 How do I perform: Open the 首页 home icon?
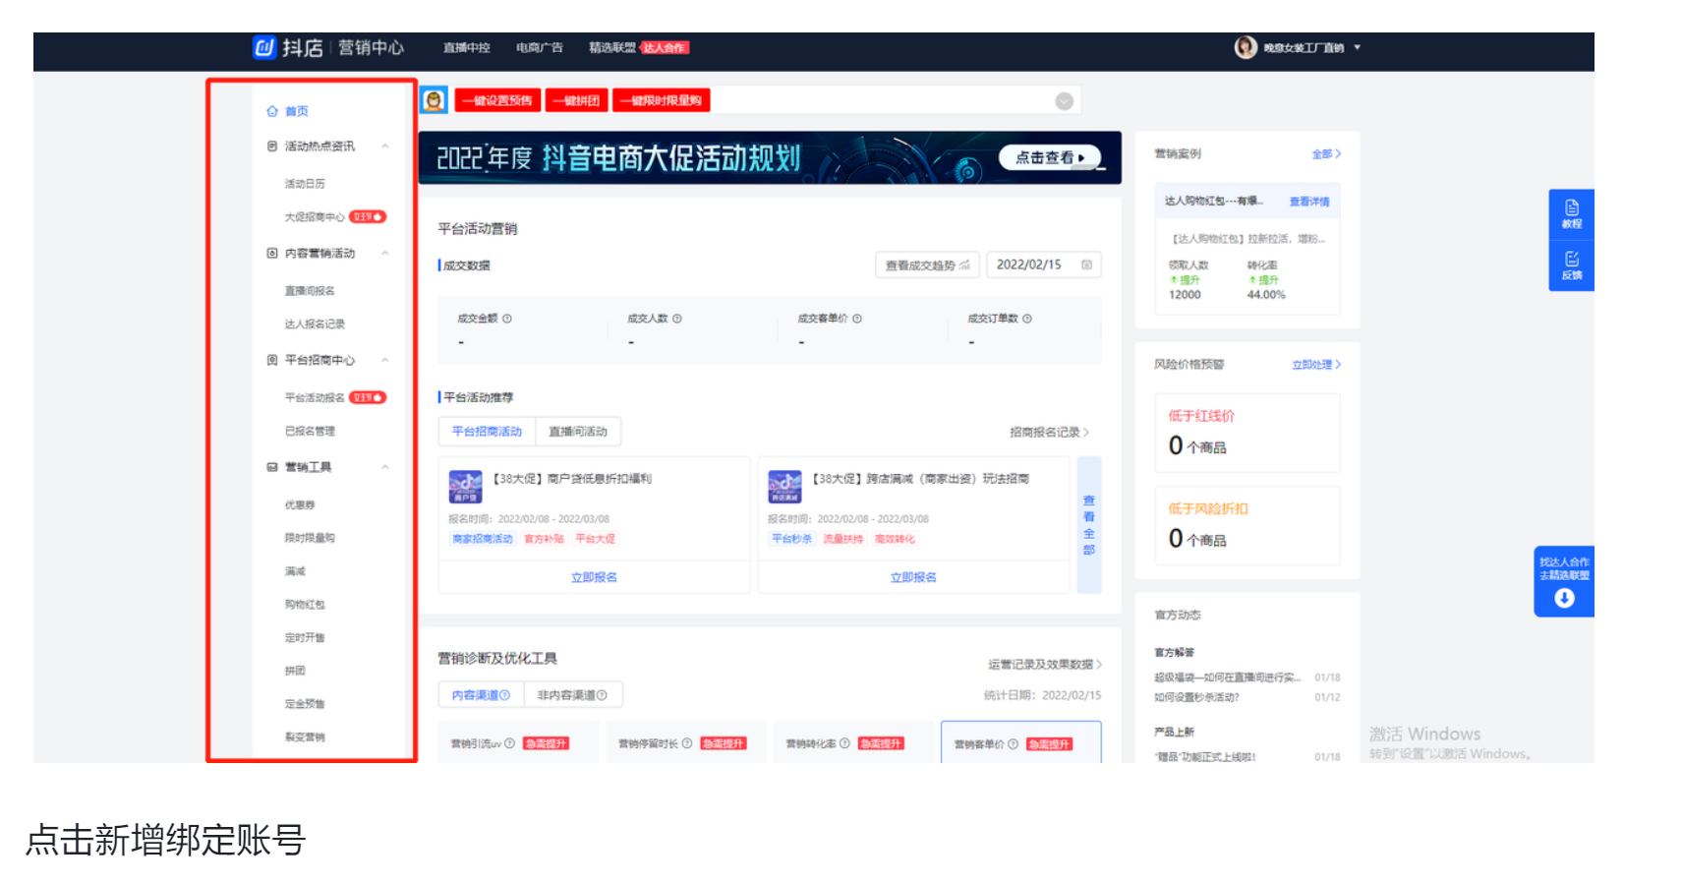(x=272, y=111)
